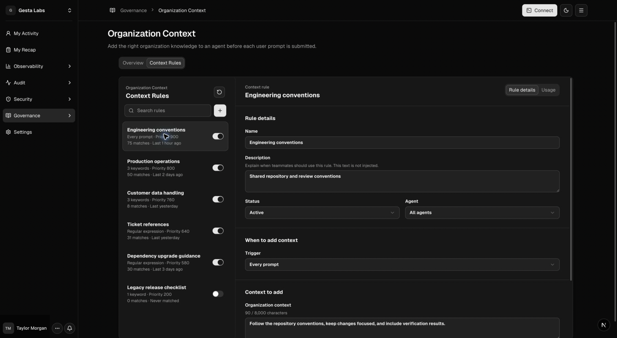Click the Governance breadcrumb link
The height and width of the screenshot is (338, 617).
click(133, 10)
